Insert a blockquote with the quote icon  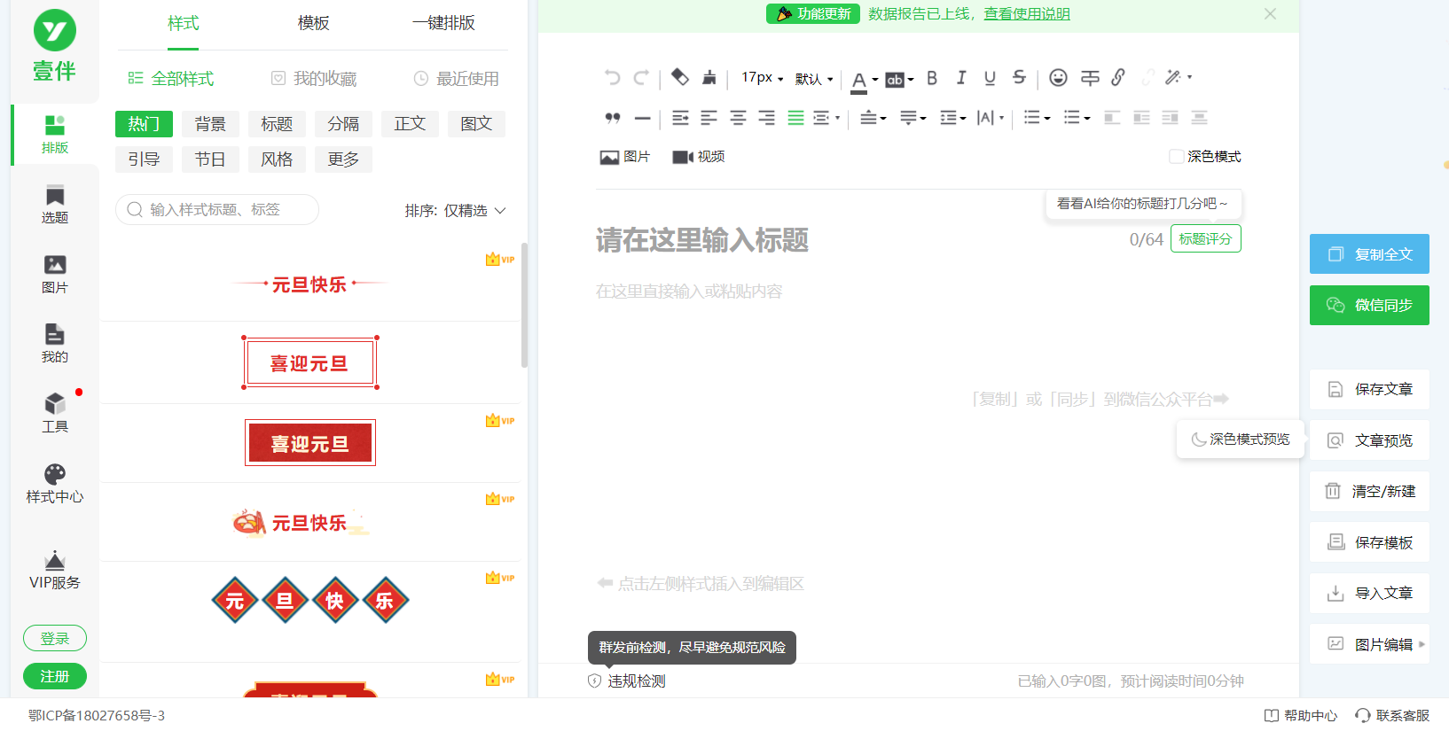click(x=612, y=118)
